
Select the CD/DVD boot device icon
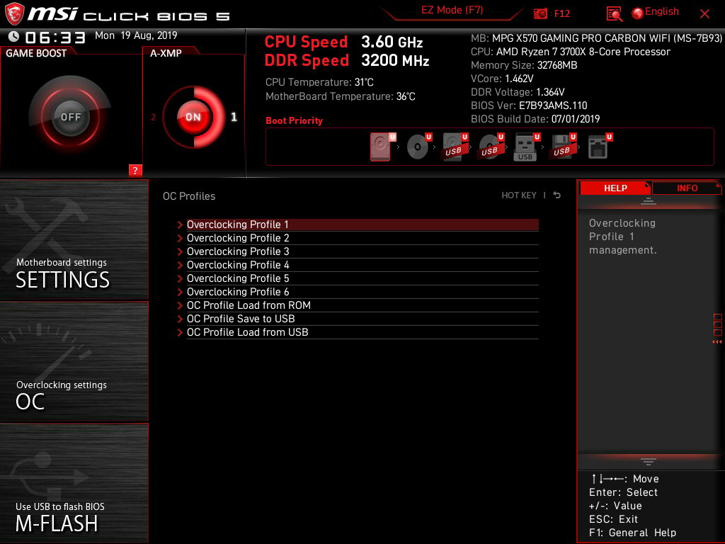(x=418, y=147)
